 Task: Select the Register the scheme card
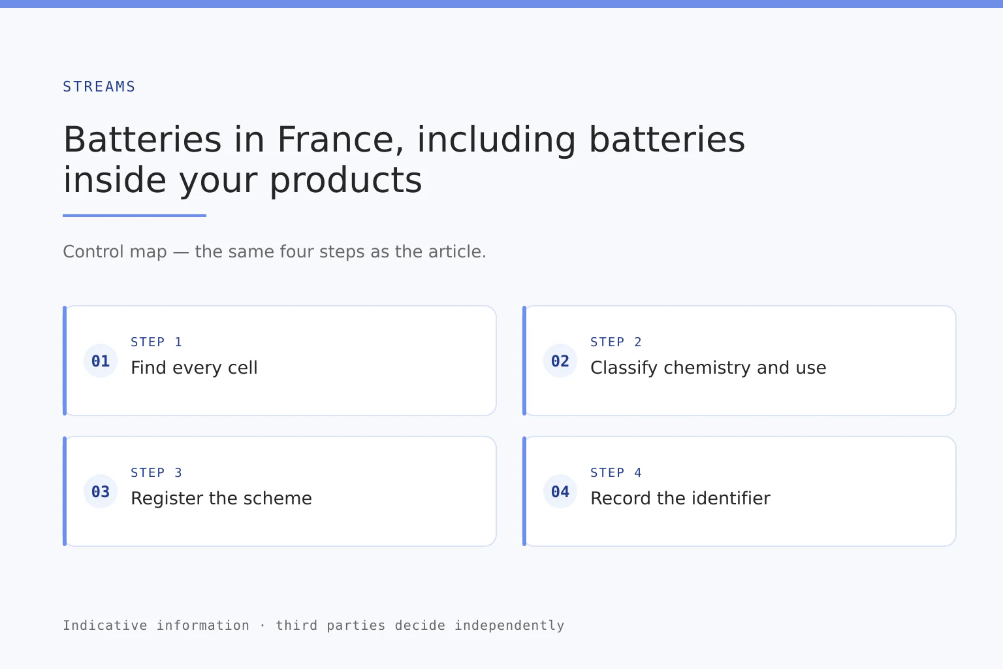279,491
